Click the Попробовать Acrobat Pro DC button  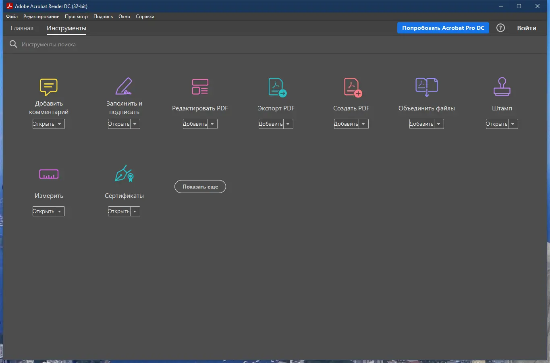click(x=442, y=28)
